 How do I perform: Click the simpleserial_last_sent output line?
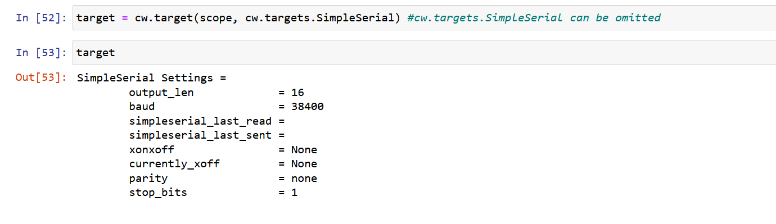click(207, 135)
